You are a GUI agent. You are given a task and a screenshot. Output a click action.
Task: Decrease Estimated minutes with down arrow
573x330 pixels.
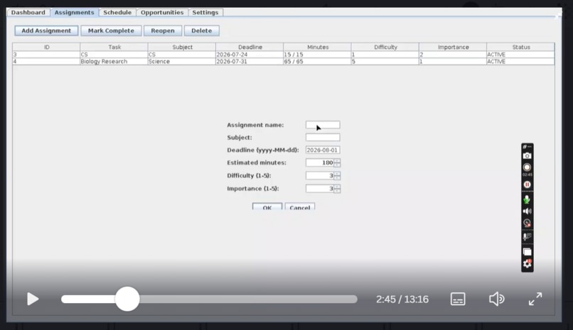click(x=337, y=165)
